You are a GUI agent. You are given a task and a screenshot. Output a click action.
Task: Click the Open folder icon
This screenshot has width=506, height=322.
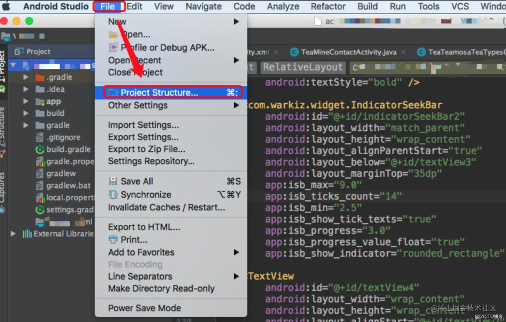[x=113, y=35]
